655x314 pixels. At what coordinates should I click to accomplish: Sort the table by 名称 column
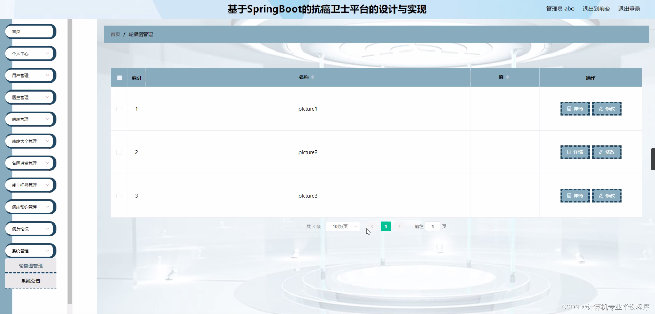(312, 77)
